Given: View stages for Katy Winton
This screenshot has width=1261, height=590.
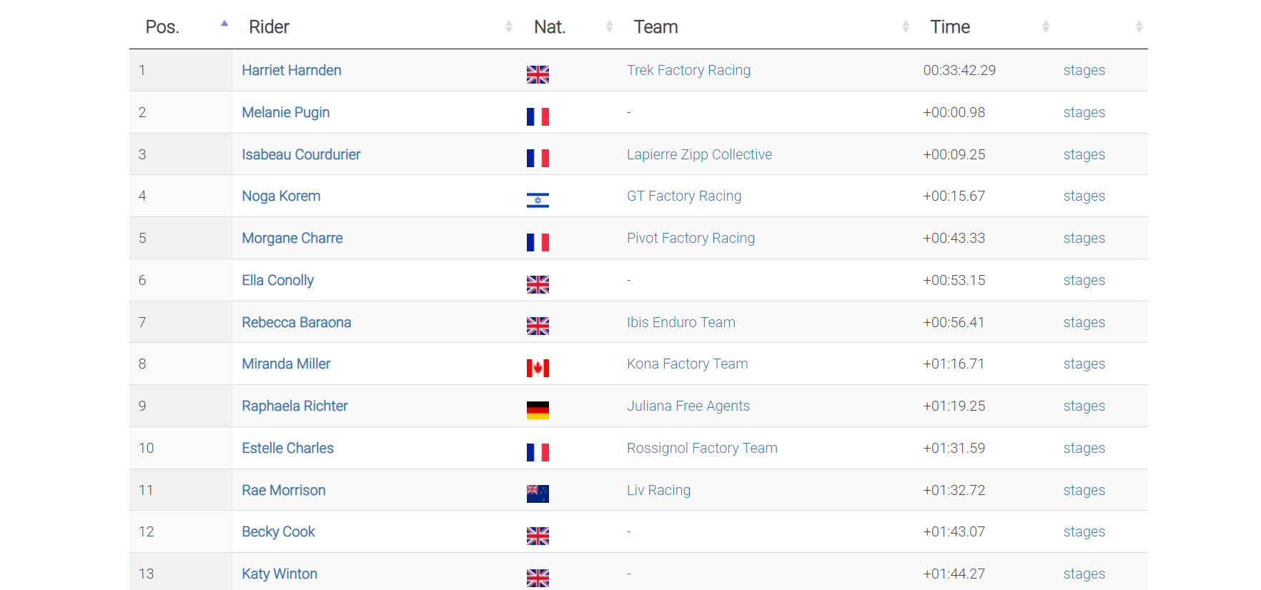Looking at the screenshot, I should (x=1084, y=574).
